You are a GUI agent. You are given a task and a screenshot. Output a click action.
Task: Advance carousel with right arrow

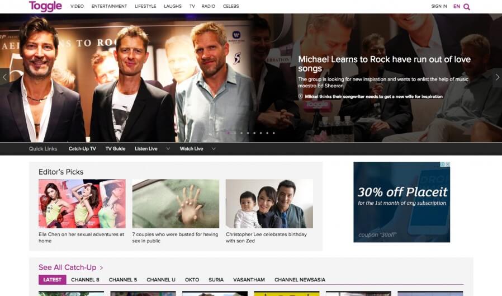(497, 77)
